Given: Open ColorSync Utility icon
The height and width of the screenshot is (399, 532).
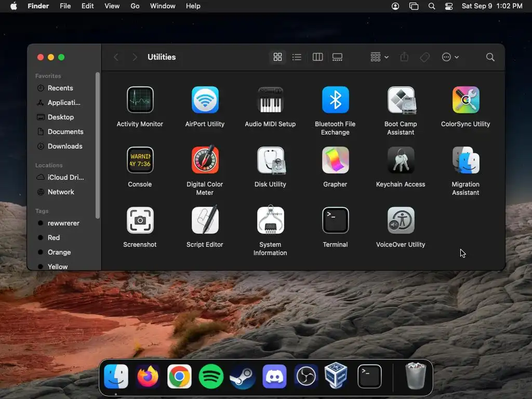Looking at the screenshot, I should [x=465, y=100].
